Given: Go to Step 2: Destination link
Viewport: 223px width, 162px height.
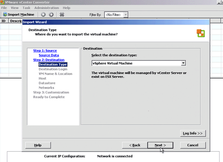Looking at the screenshot, I should (49, 60).
